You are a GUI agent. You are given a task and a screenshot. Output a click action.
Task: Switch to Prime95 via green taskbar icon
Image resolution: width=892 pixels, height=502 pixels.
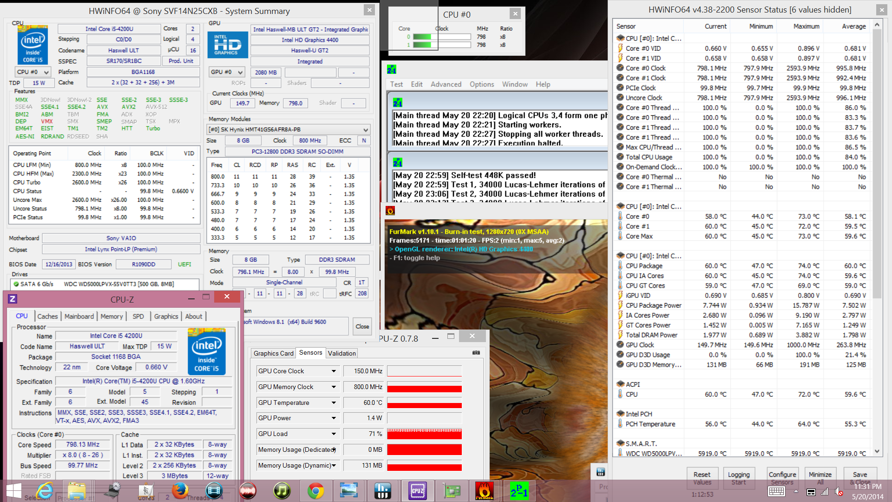point(518,491)
